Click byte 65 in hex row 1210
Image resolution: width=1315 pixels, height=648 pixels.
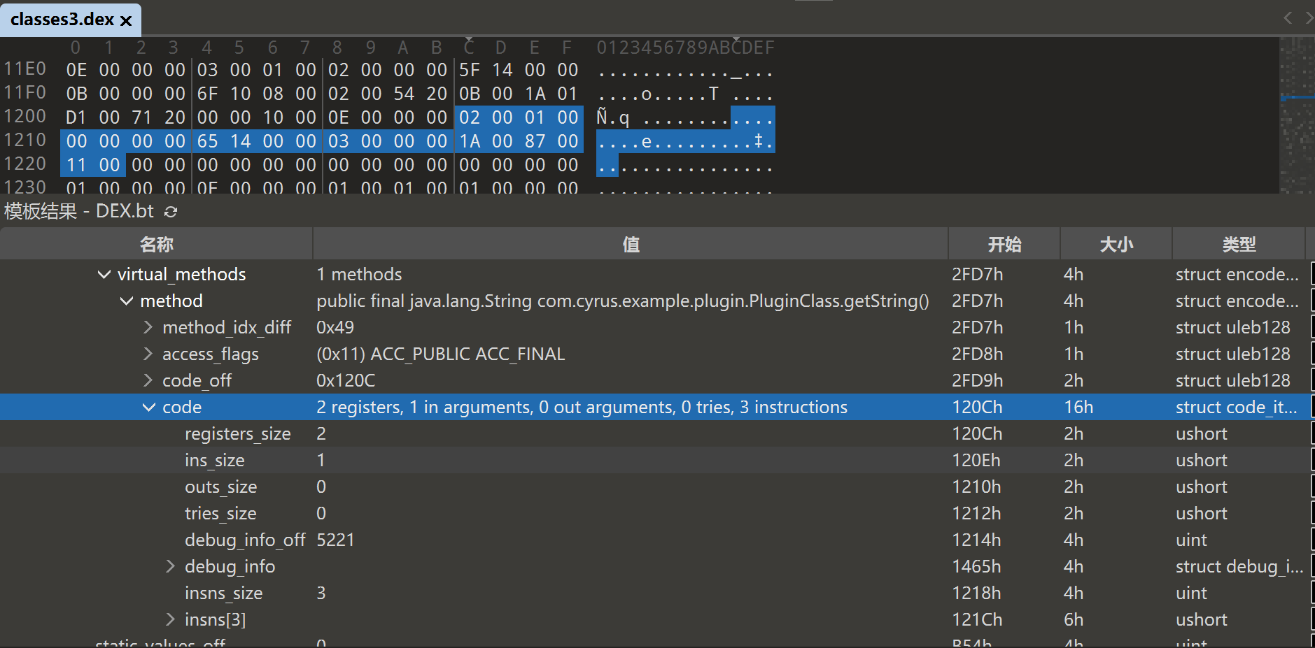[x=207, y=141]
